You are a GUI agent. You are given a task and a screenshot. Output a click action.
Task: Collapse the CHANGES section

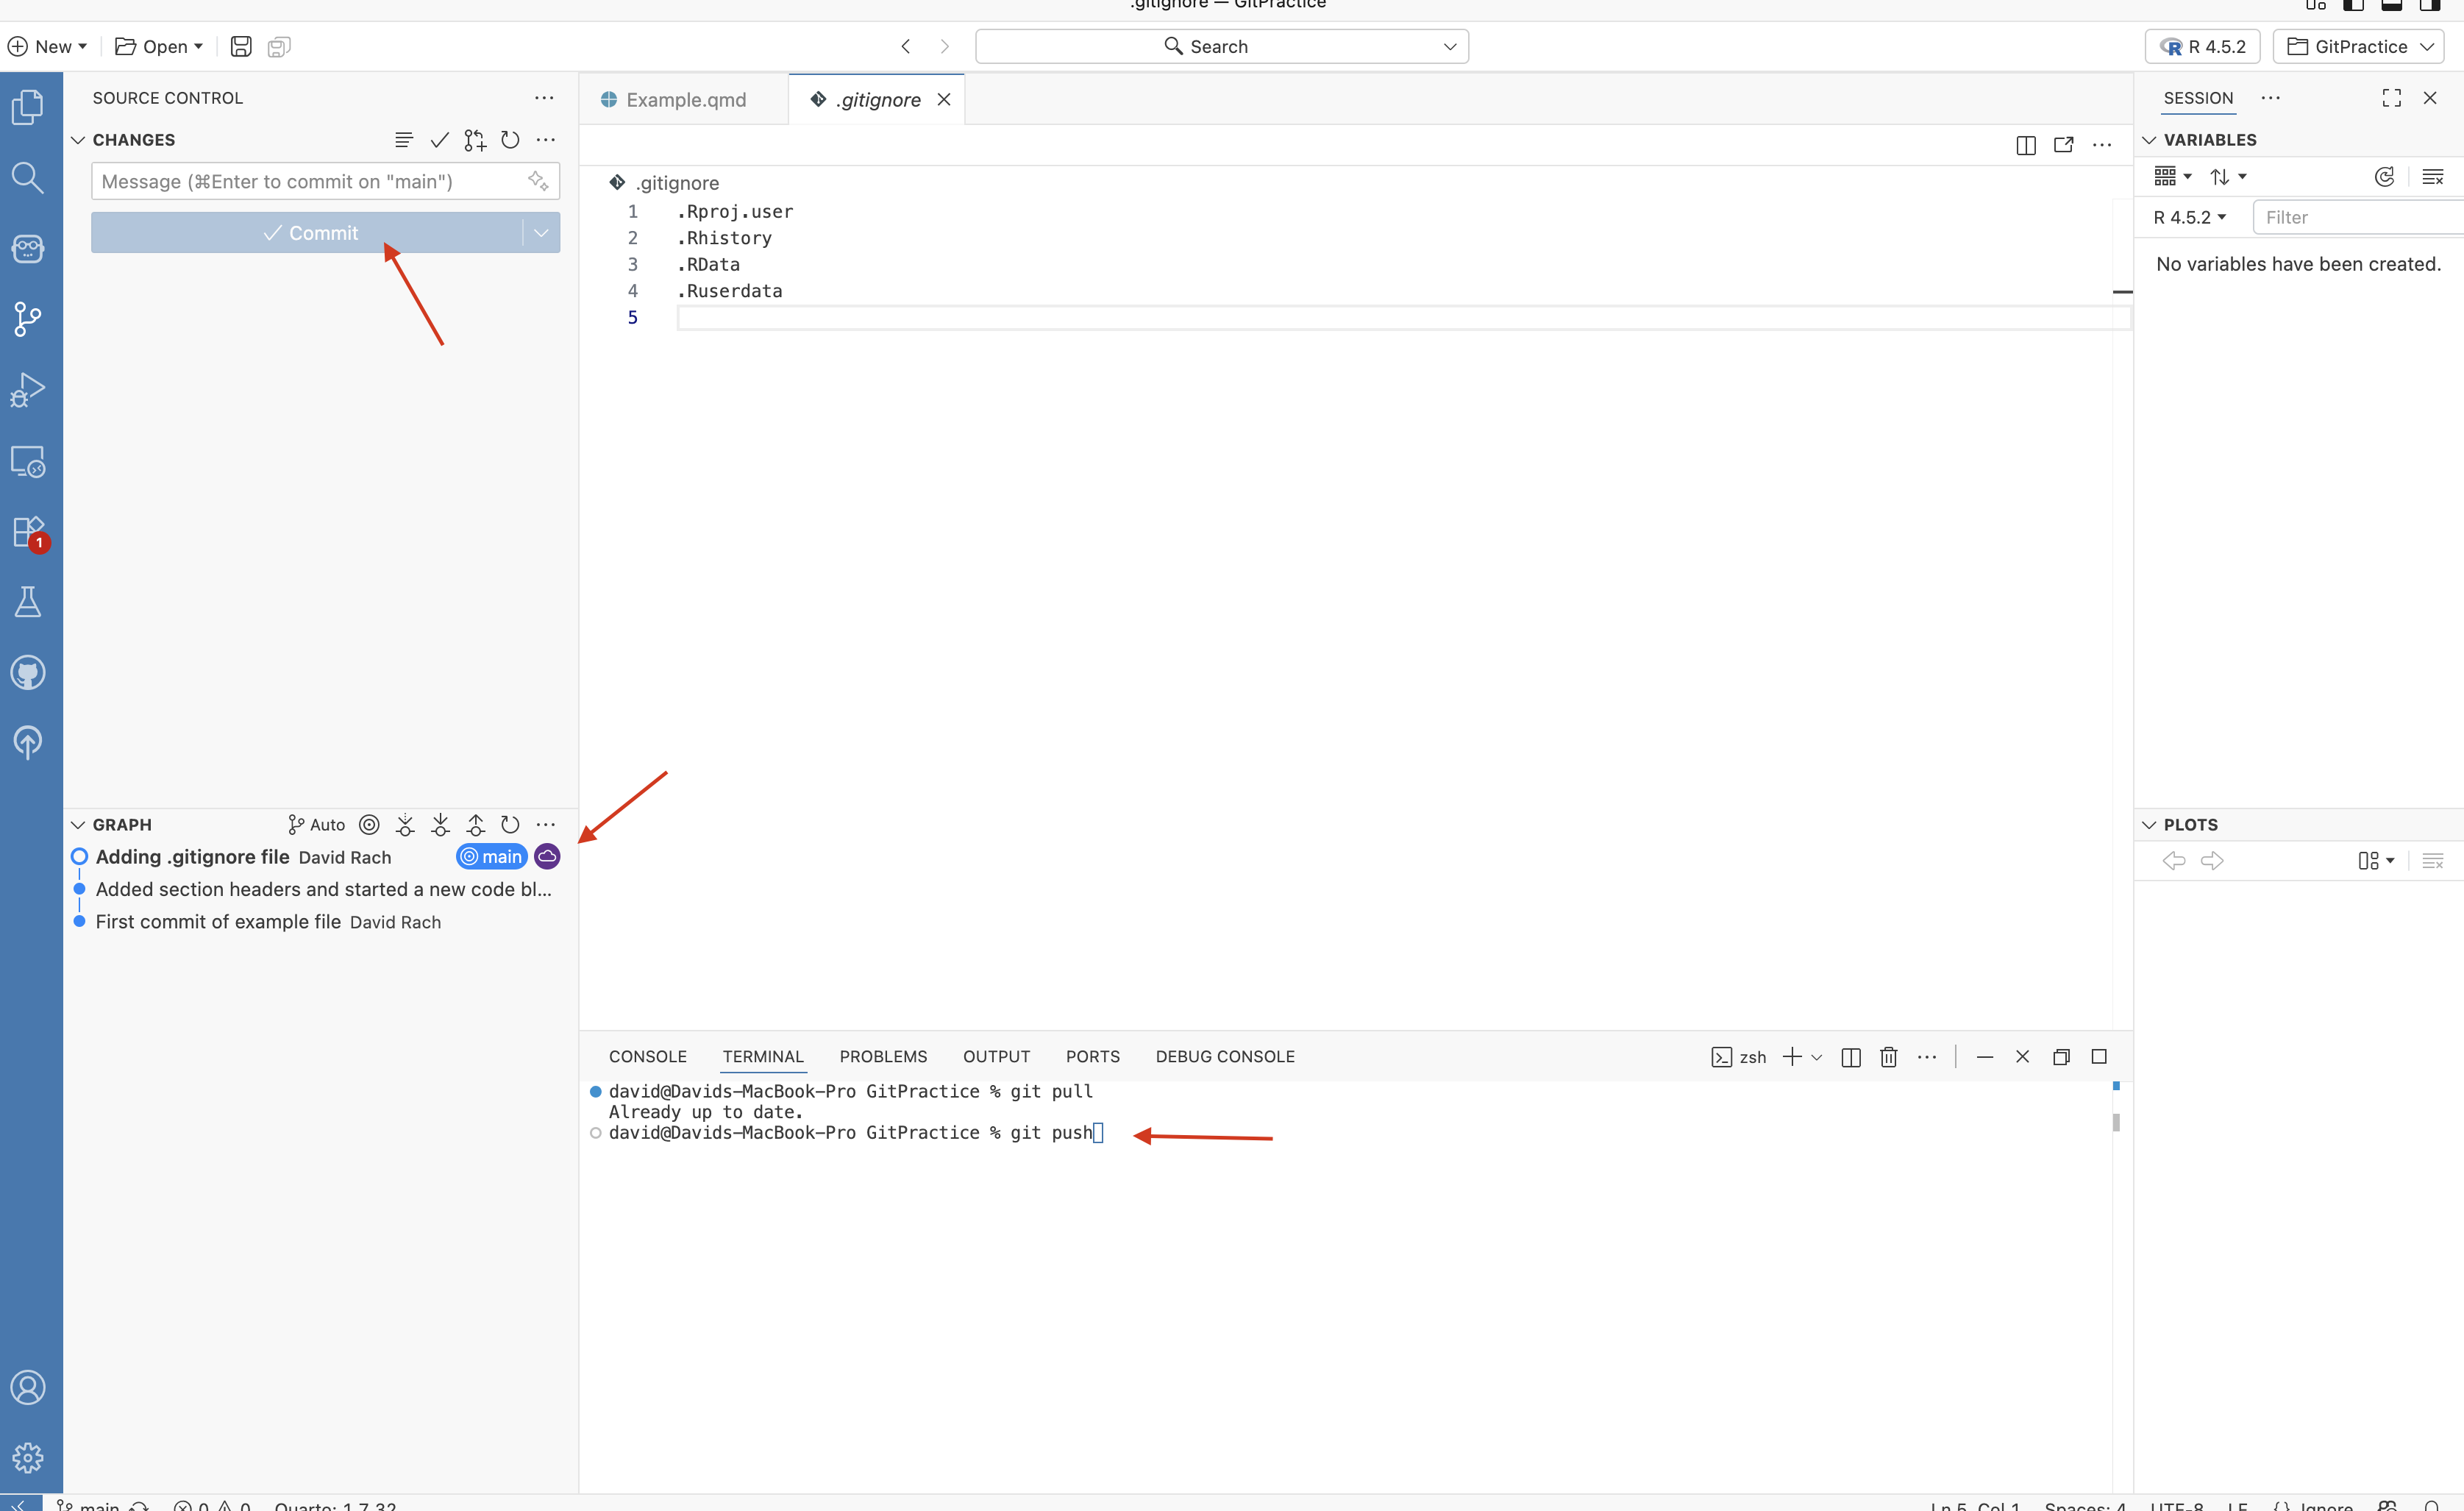(78, 140)
